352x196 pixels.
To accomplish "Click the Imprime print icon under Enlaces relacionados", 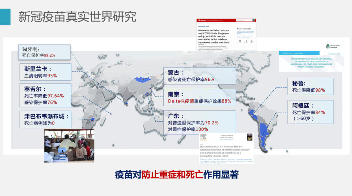I will [x=240, y=41].
